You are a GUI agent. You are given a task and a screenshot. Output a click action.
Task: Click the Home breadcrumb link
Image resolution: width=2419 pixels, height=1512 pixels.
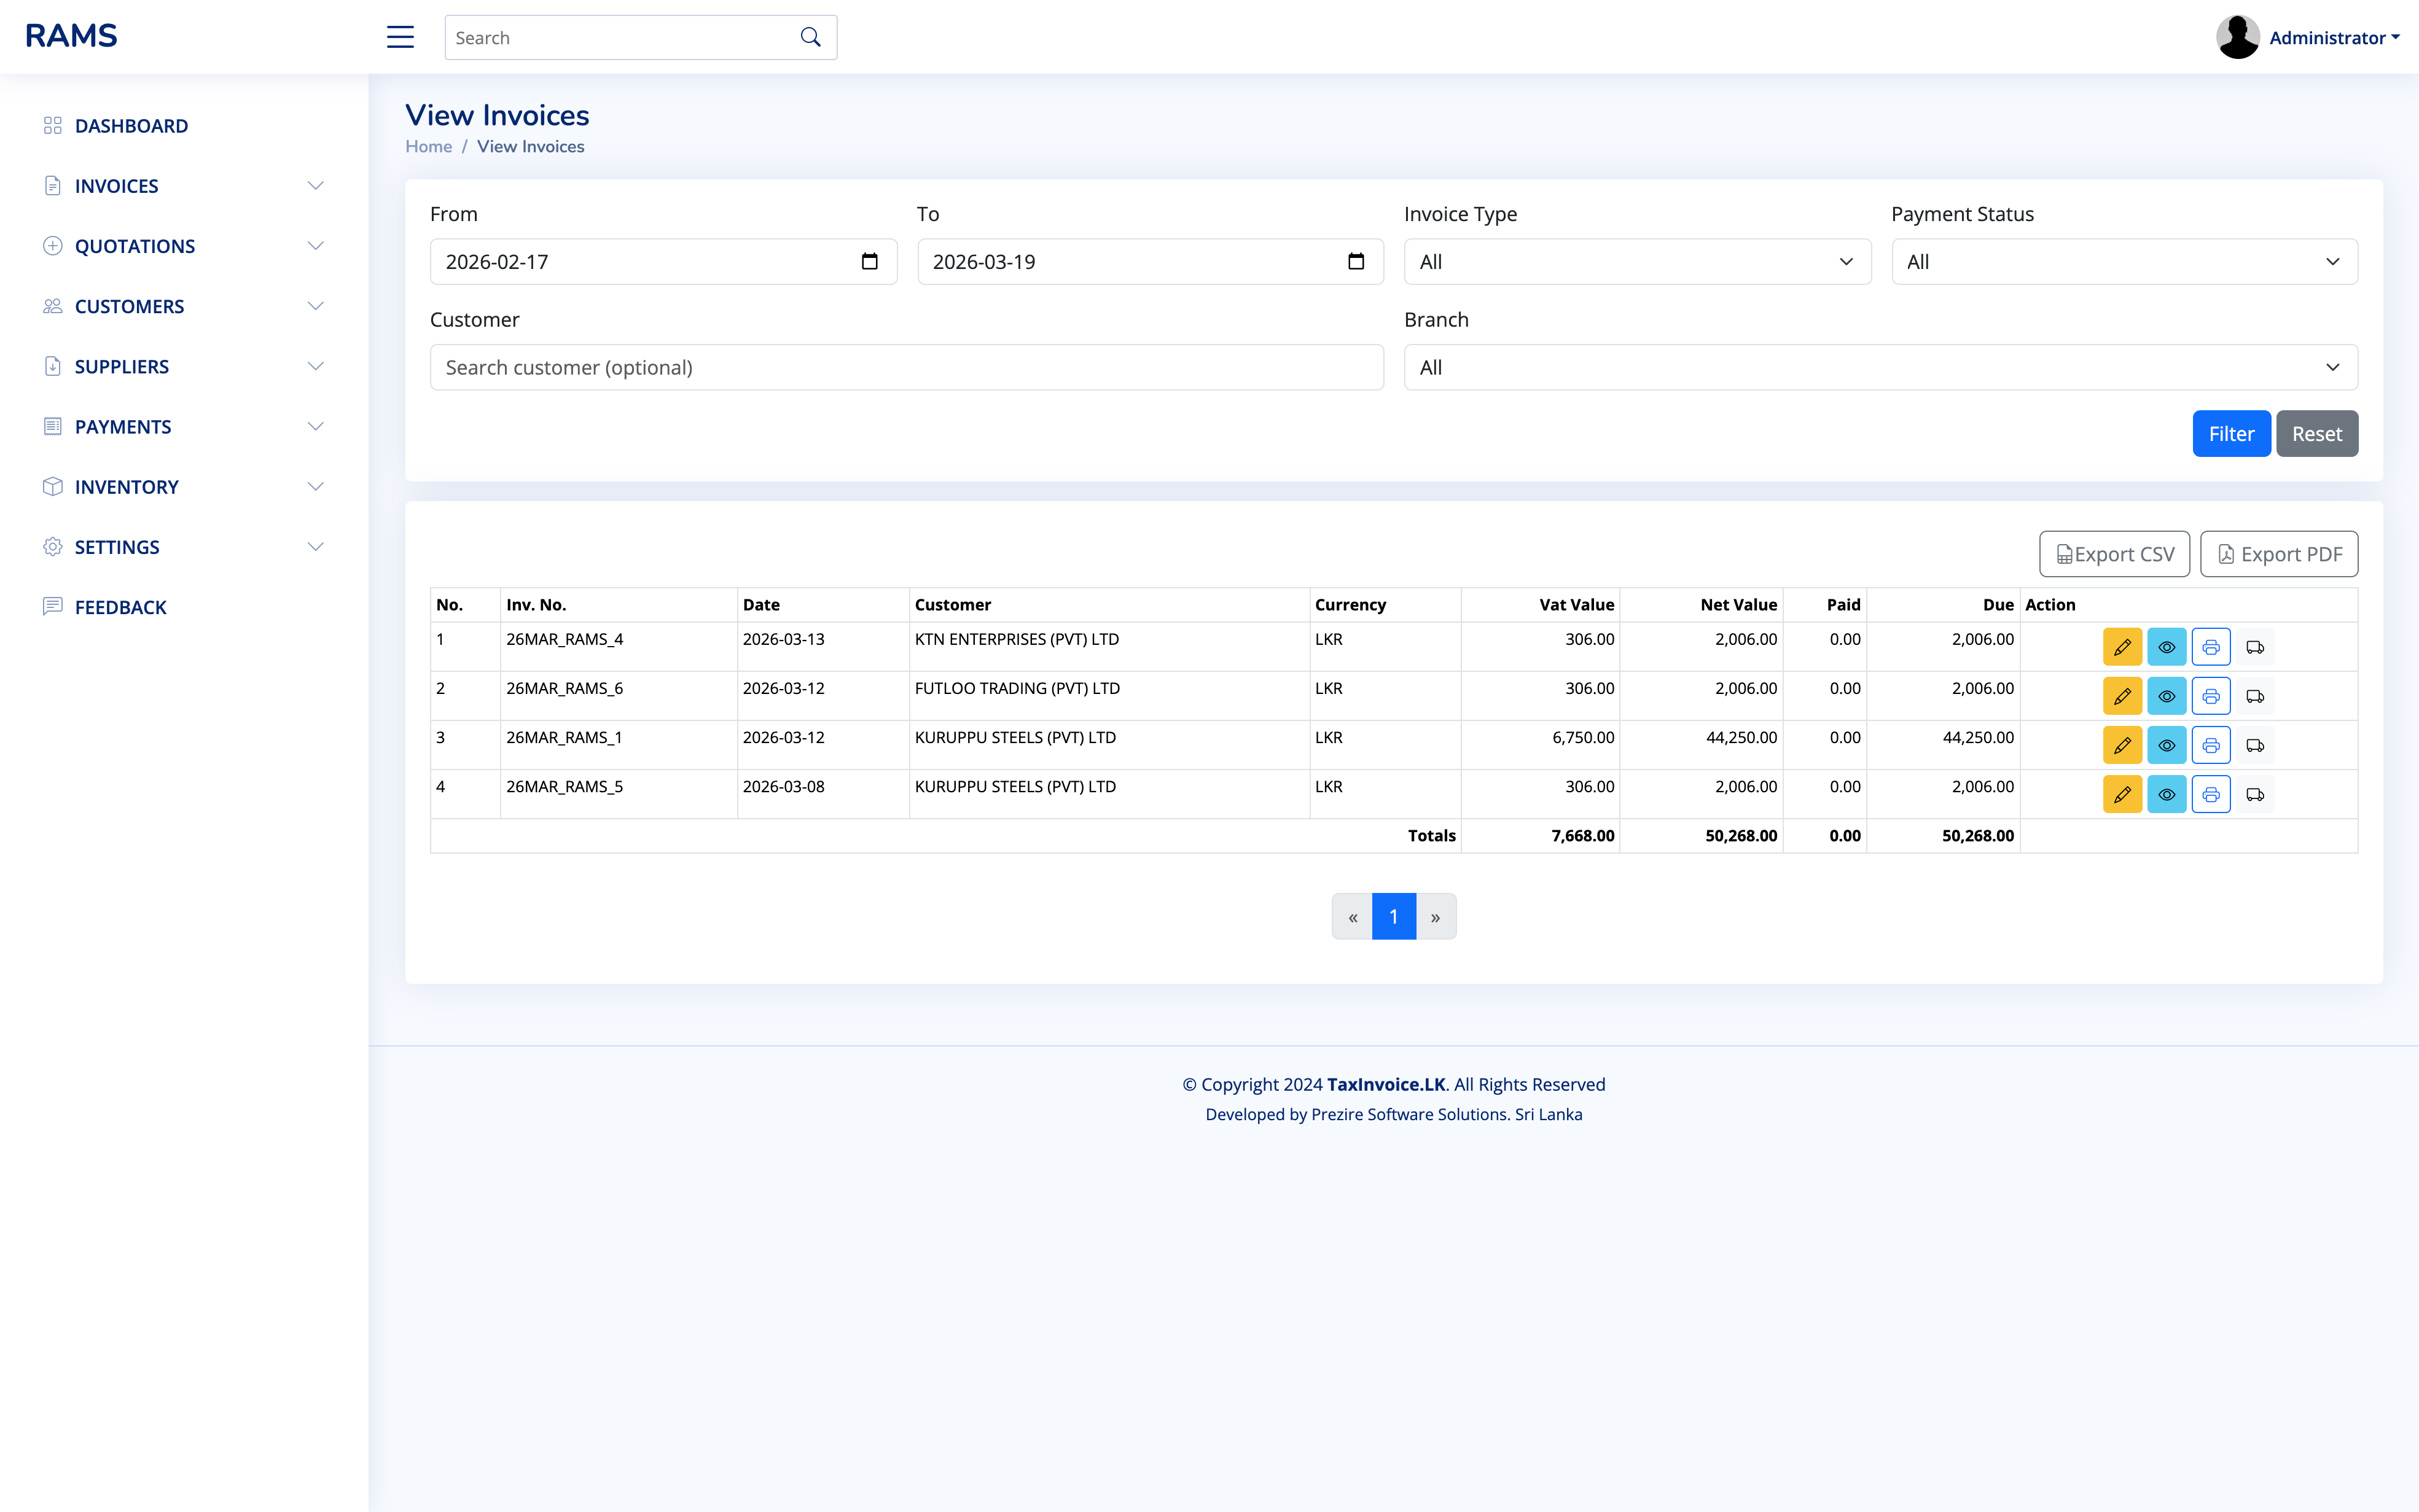[428, 146]
